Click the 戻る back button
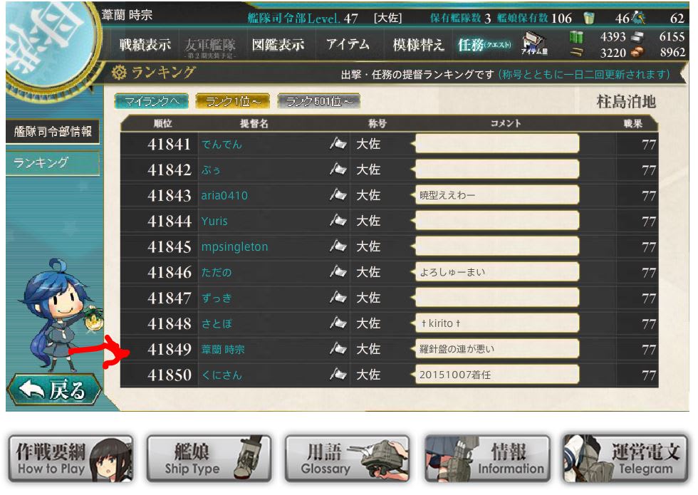Screen dimensions: 698x495 pos(54,390)
